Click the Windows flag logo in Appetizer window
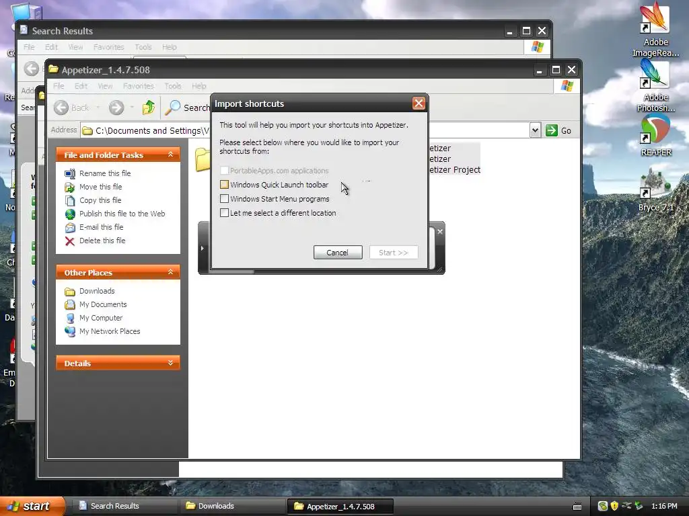The height and width of the screenshot is (516, 689). tap(567, 85)
